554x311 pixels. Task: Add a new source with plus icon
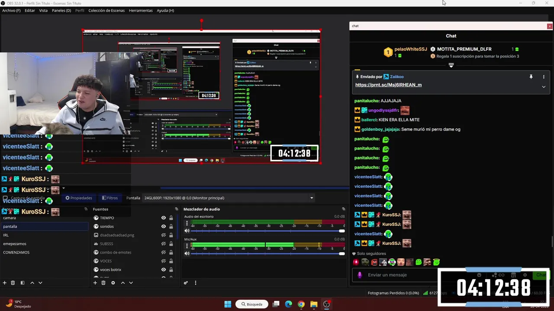tap(95, 283)
